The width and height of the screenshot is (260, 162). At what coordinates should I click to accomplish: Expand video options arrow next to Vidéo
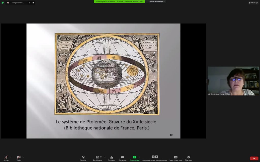24,157
